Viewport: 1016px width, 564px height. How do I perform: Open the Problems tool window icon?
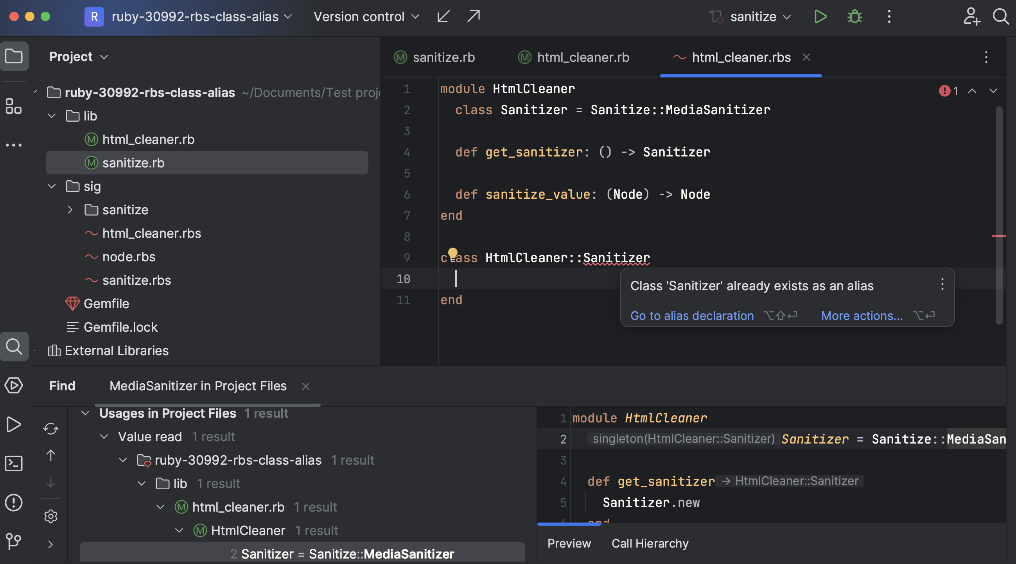coord(14,503)
